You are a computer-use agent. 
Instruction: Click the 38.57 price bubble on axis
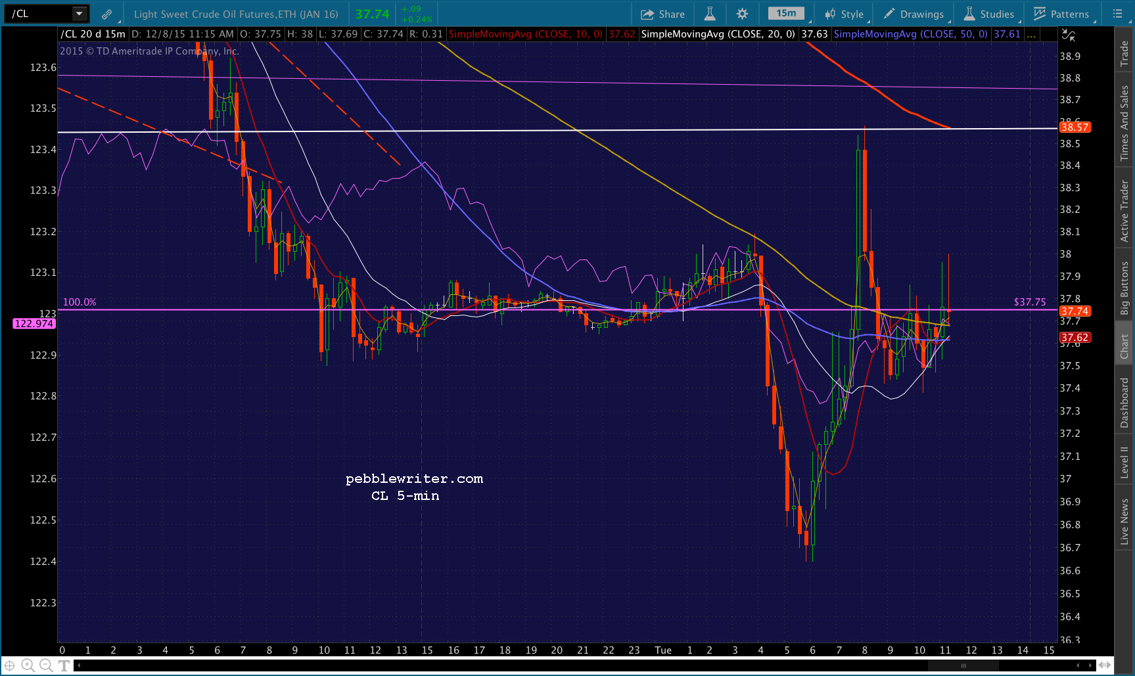tap(1075, 127)
